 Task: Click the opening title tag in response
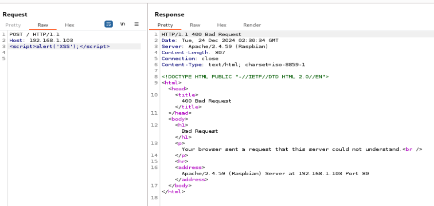187,95
